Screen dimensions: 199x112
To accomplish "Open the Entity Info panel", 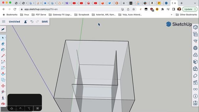I will click(x=196, y=27).
